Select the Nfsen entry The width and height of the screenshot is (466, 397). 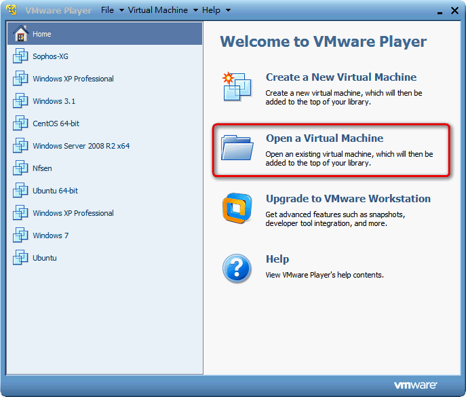[x=104, y=168]
